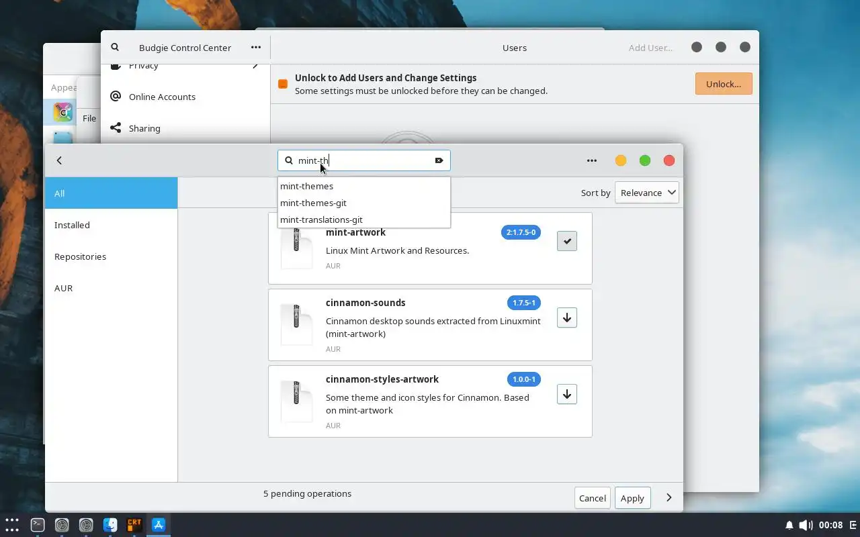Open Finder-style file manager from taskbar
The height and width of the screenshot is (537, 860).
(x=110, y=525)
